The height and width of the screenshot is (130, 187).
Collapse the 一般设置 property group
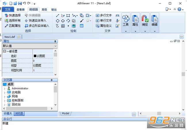point(5,51)
